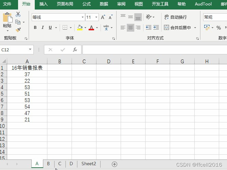The height and width of the screenshot is (170, 227).
Task: Expand Copy options arrow
Action: (x=24, y=22)
